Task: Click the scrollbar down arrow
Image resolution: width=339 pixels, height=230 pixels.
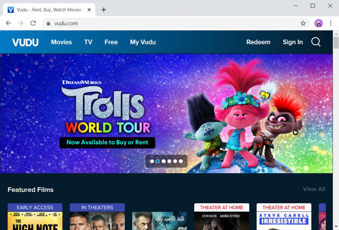Action: coord(336,227)
